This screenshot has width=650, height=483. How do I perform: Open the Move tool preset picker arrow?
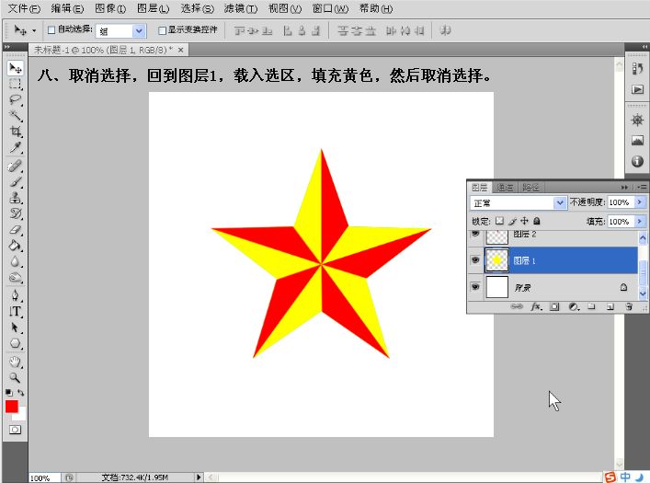(x=34, y=30)
